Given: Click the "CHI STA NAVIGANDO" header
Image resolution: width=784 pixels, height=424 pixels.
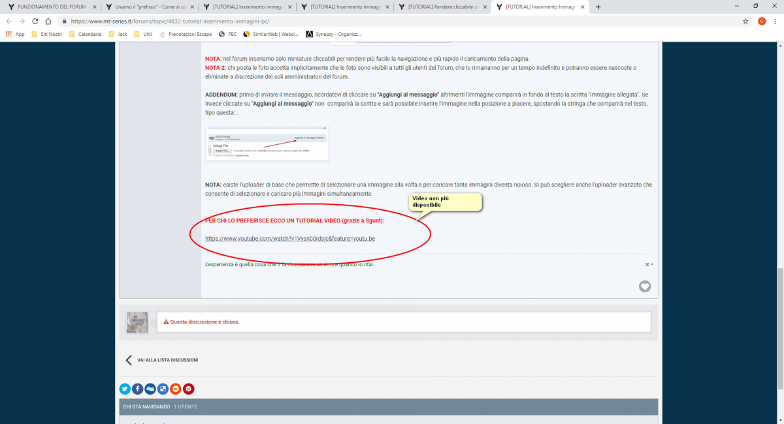Looking at the screenshot, I should click(x=146, y=406).
